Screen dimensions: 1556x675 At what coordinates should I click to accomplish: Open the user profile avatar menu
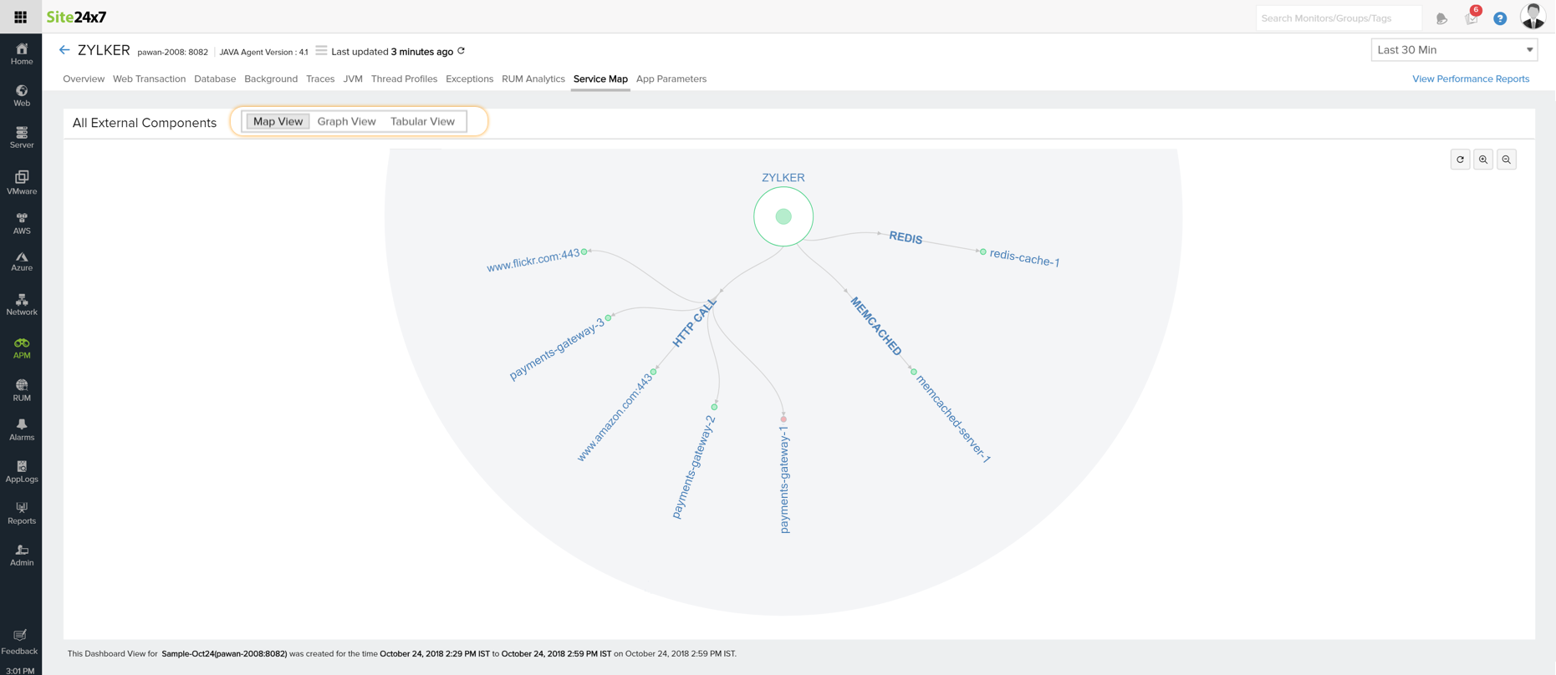click(1533, 17)
